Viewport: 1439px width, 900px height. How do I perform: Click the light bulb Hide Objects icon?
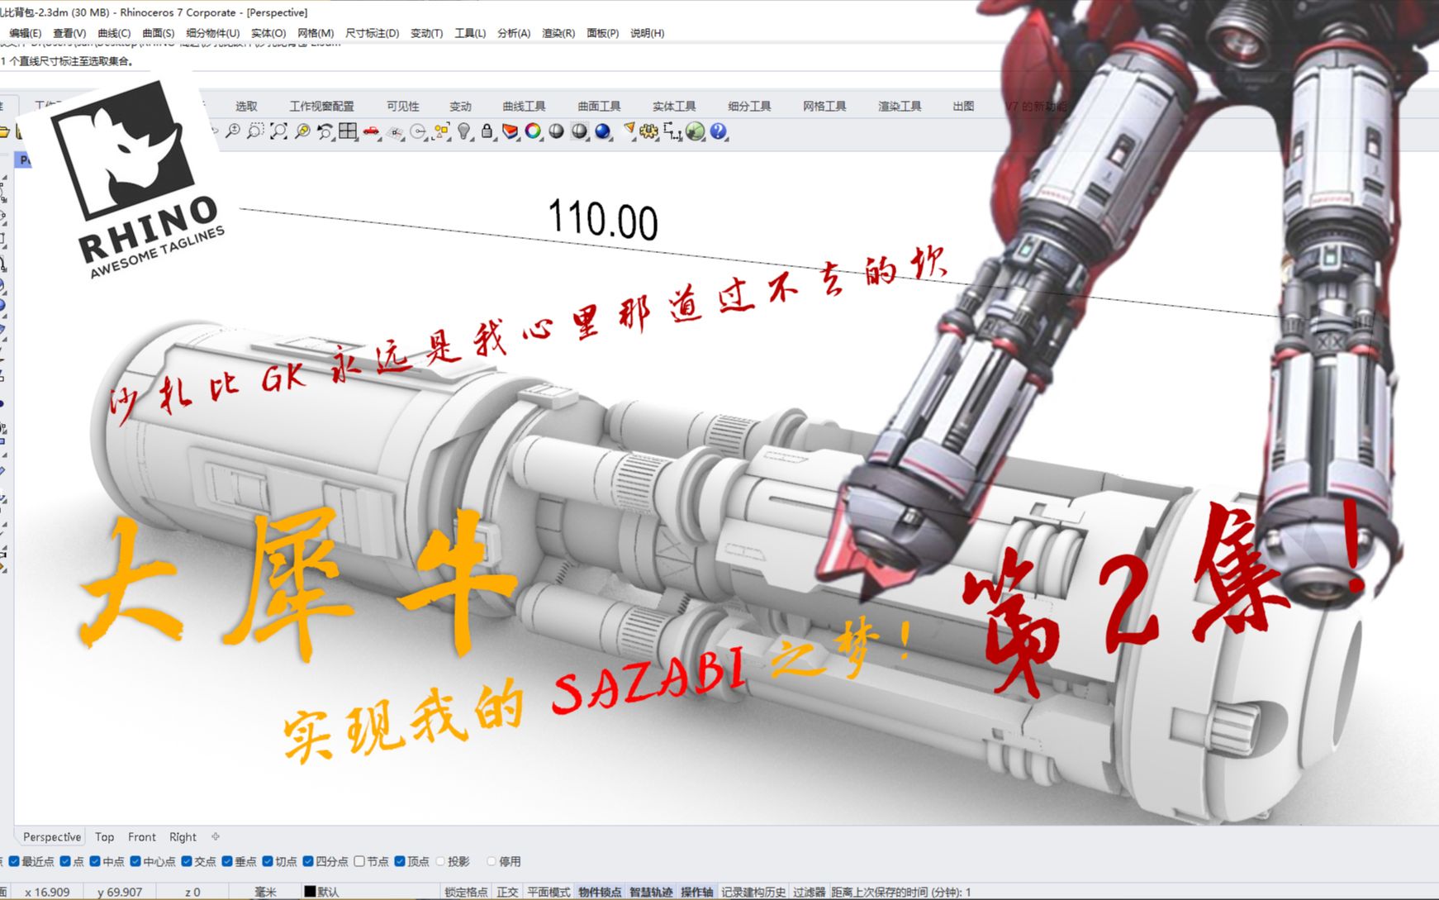463,131
